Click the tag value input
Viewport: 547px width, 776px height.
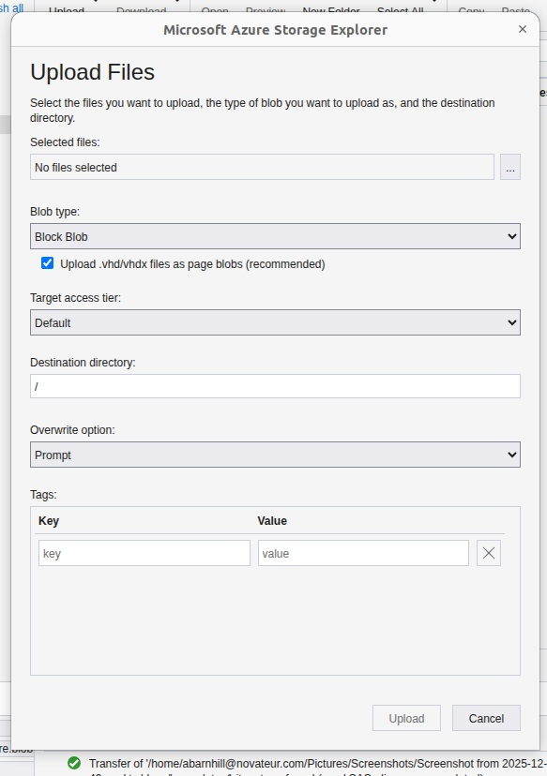(363, 553)
